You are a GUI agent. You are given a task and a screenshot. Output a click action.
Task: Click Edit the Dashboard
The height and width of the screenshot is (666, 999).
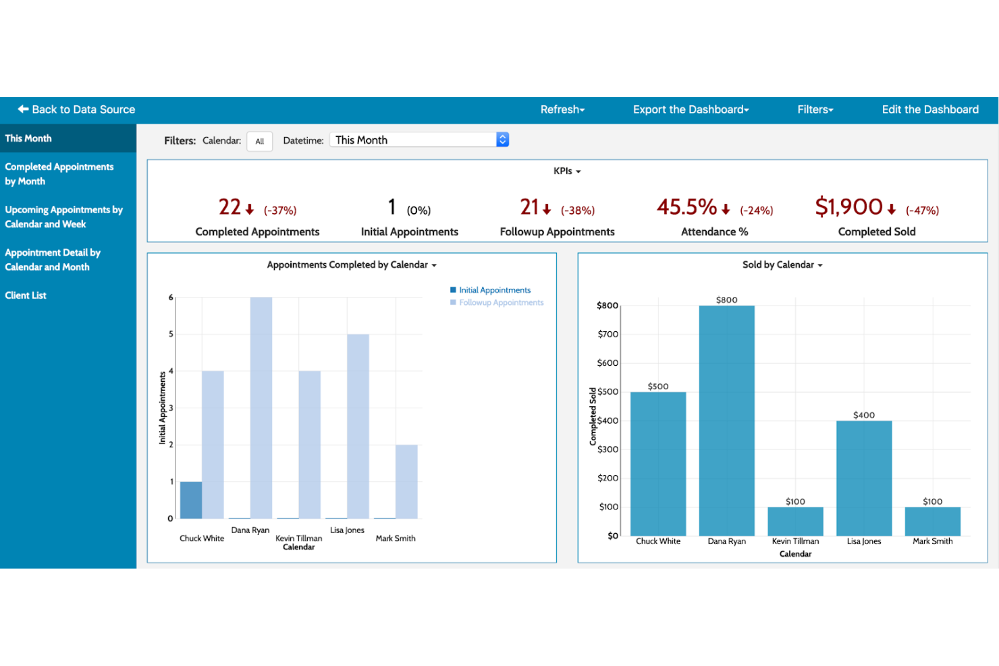pyautogui.click(x=929, y=109)
